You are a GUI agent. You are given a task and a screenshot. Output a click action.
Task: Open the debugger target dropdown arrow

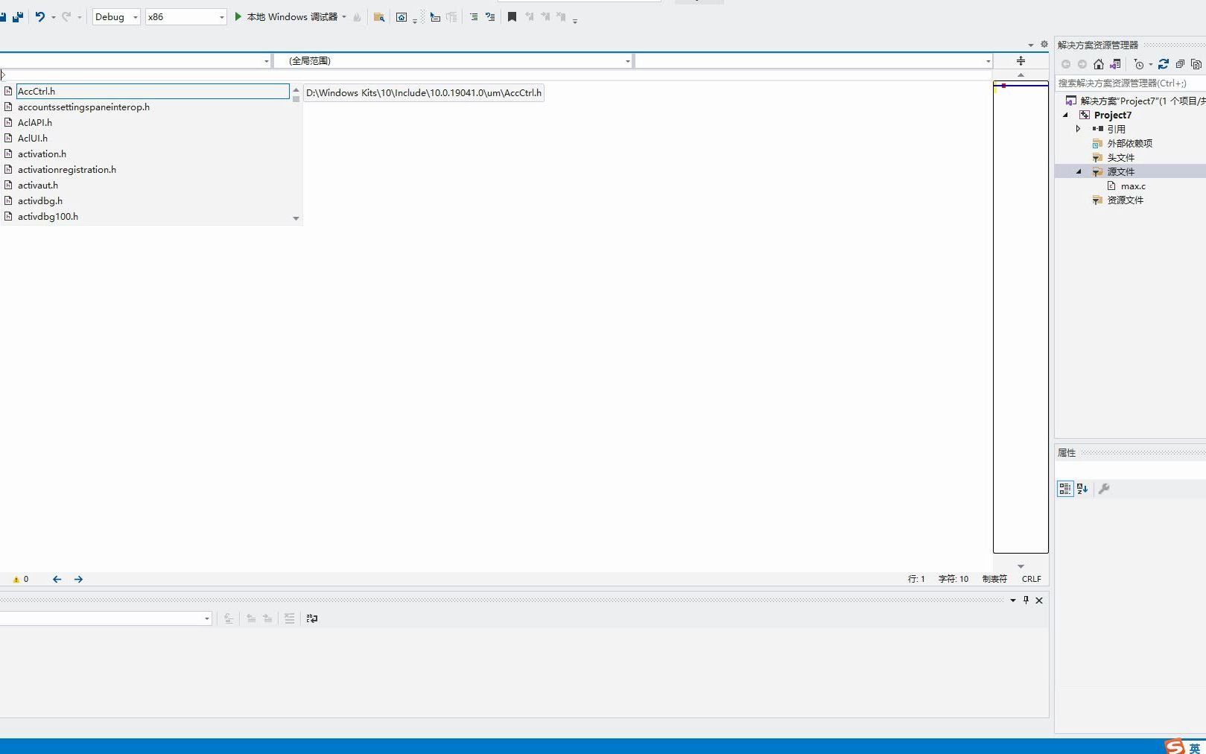[344, 17]
